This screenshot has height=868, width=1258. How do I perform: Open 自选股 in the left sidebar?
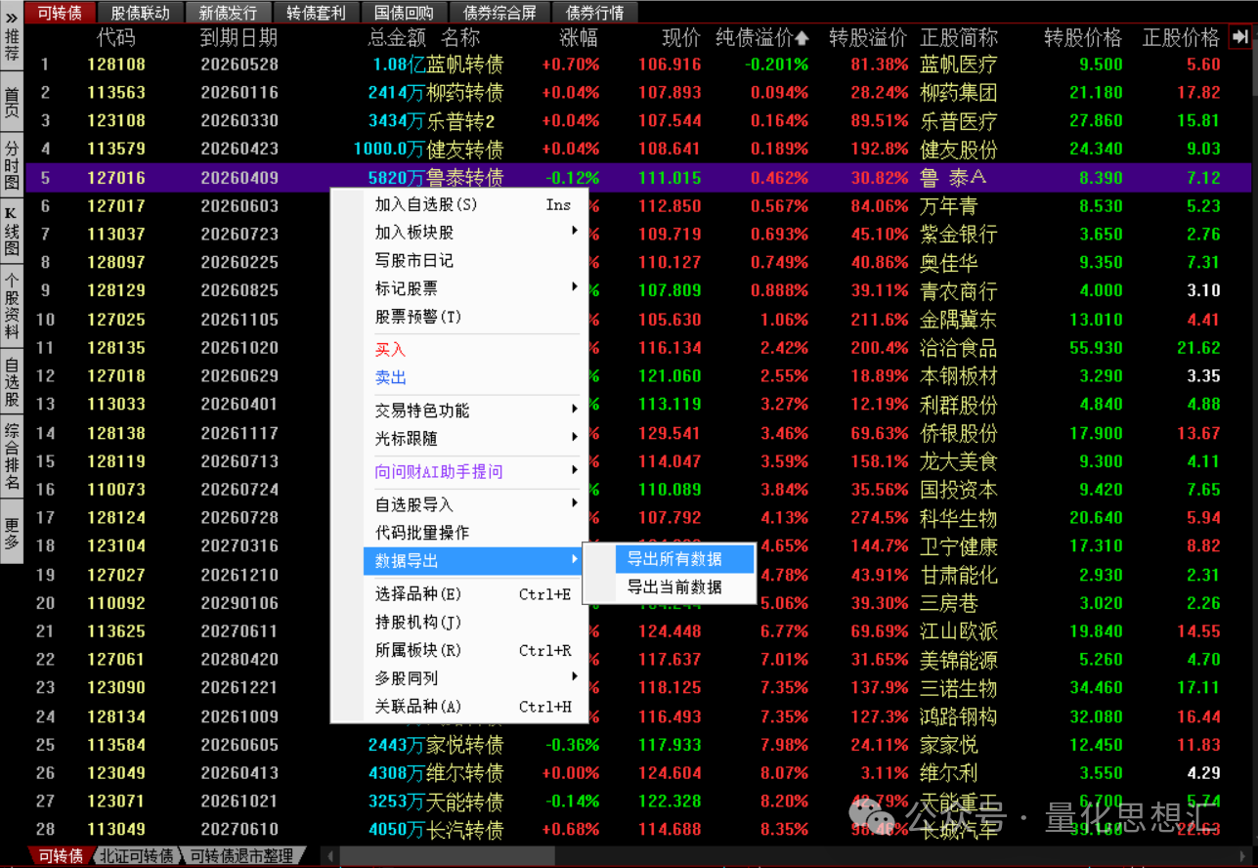click(x=12, y=381)
